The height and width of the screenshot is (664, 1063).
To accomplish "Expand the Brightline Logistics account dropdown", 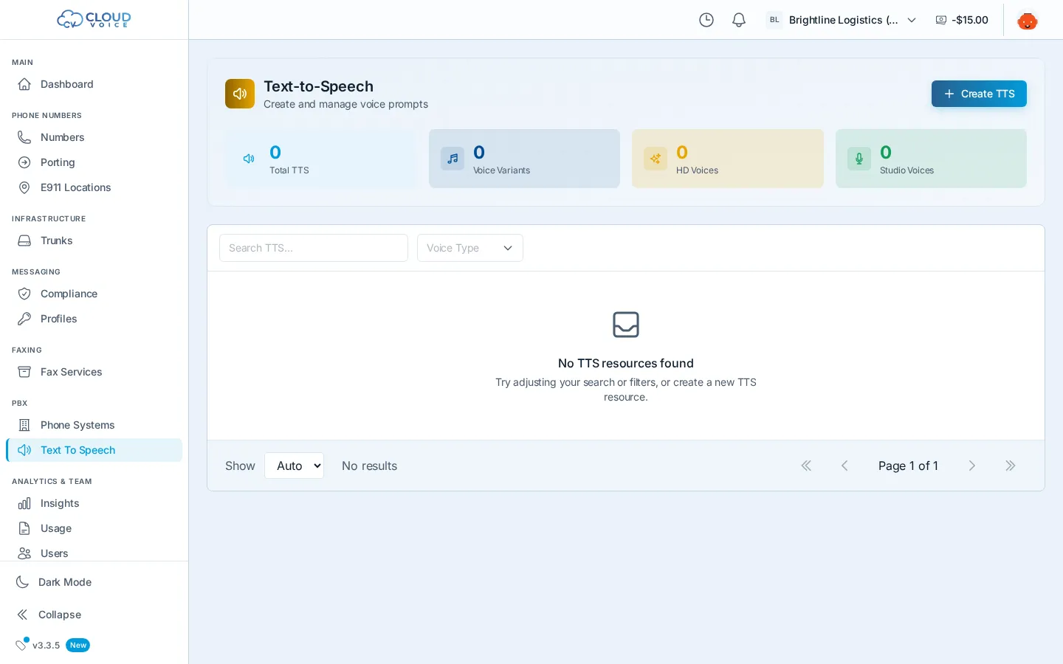I will (x=842, y=20).
